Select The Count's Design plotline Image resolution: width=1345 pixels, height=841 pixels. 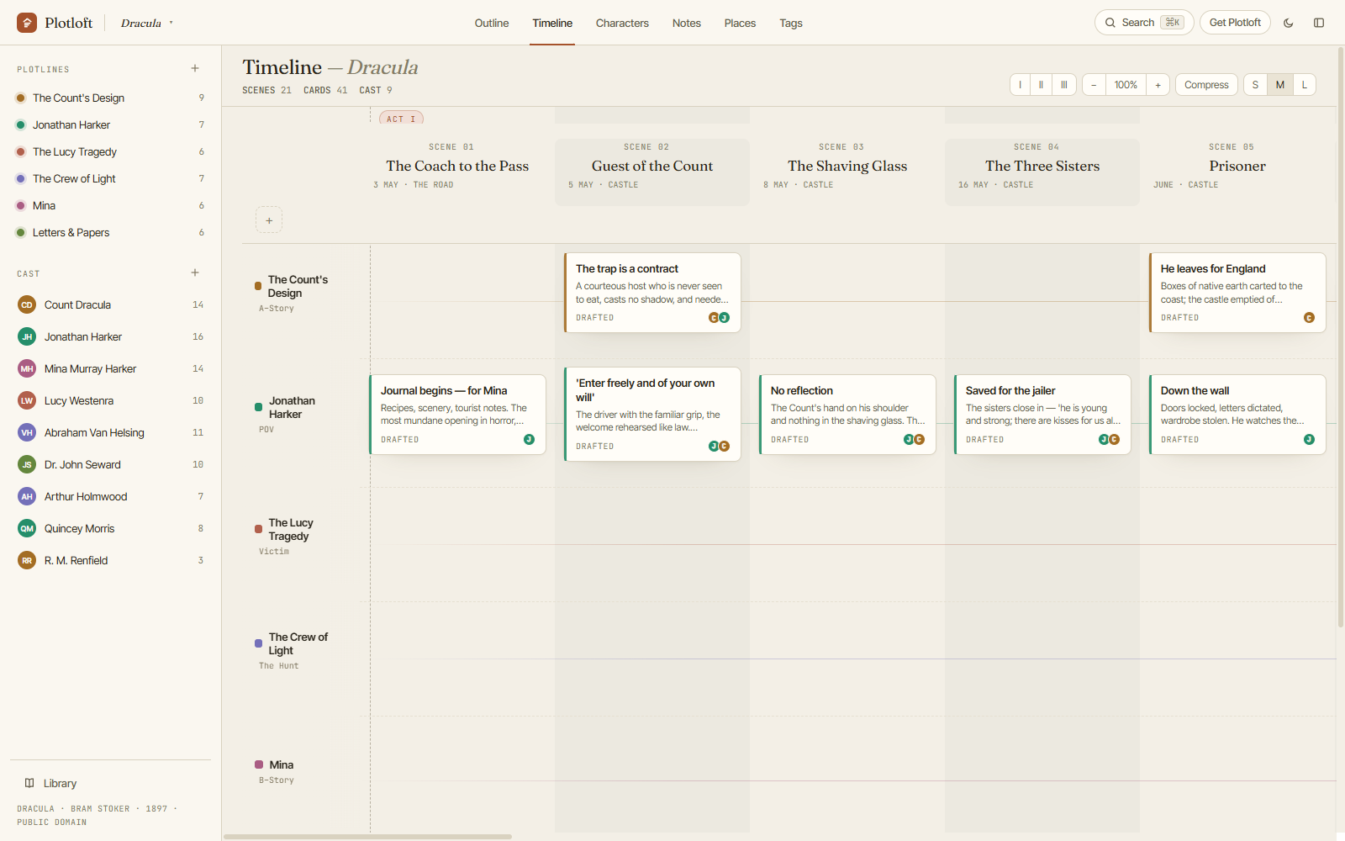point(111,98)
